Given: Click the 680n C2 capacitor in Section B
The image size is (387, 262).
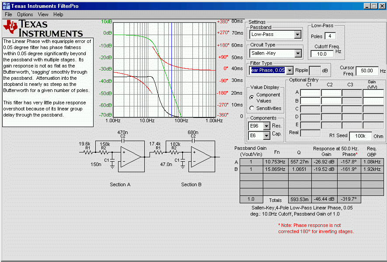Looking at the screenshot, I should 193,141.
